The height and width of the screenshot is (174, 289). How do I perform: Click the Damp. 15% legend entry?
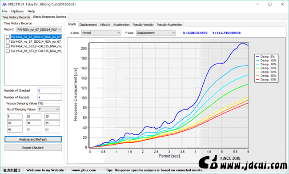click(266, 65)
